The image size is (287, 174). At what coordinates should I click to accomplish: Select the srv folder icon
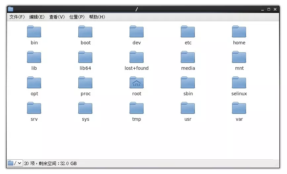tap(34, 108)
